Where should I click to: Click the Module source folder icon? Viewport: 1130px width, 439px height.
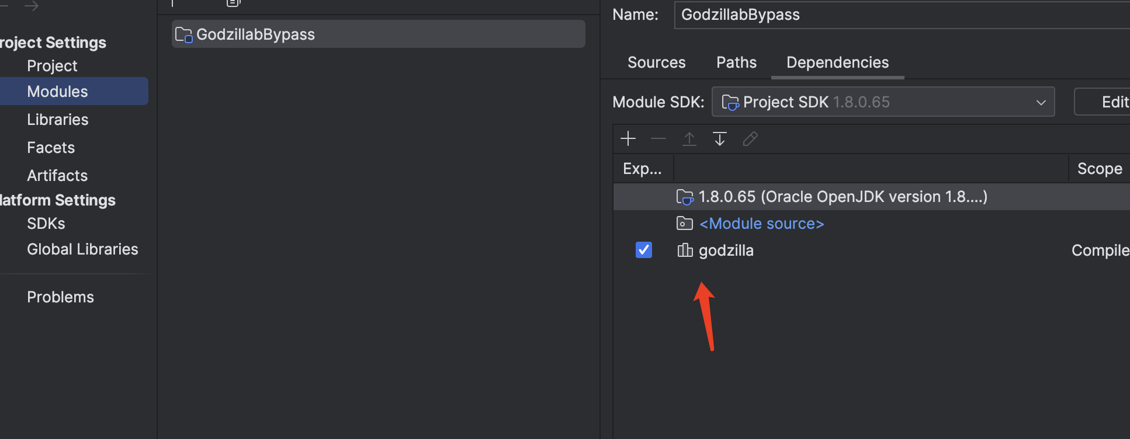(x=684, y=224)
